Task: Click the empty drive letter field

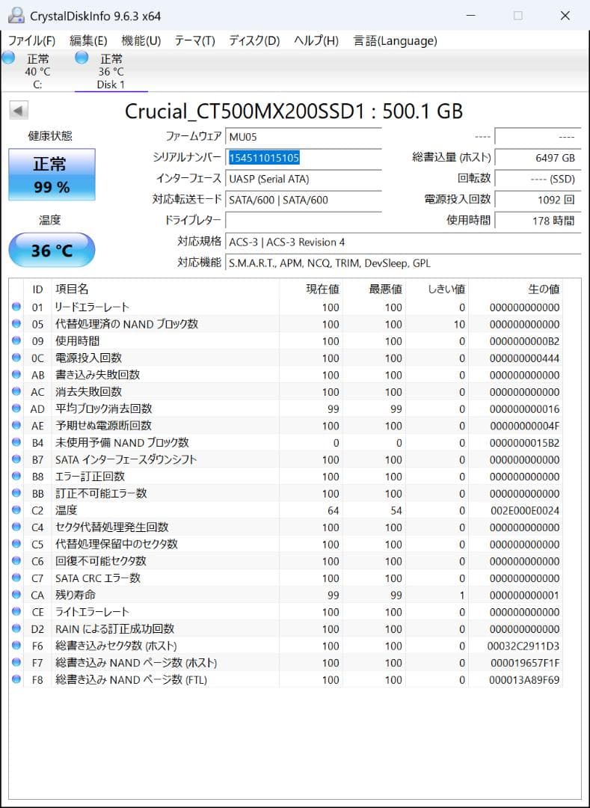Action: pyautogui.click(x=304, y=221)
